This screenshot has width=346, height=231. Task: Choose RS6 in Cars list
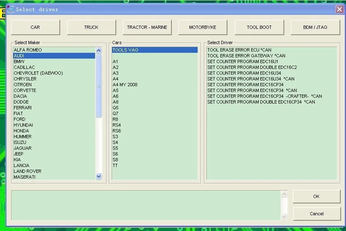point(155,131)
